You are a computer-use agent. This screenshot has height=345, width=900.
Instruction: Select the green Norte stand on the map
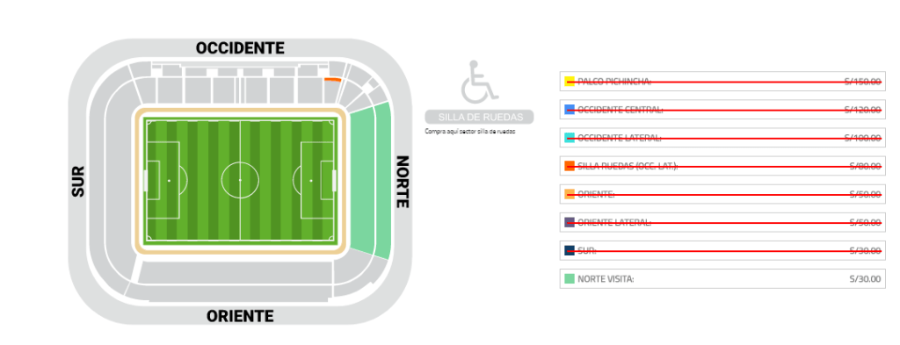pos(371,181)
